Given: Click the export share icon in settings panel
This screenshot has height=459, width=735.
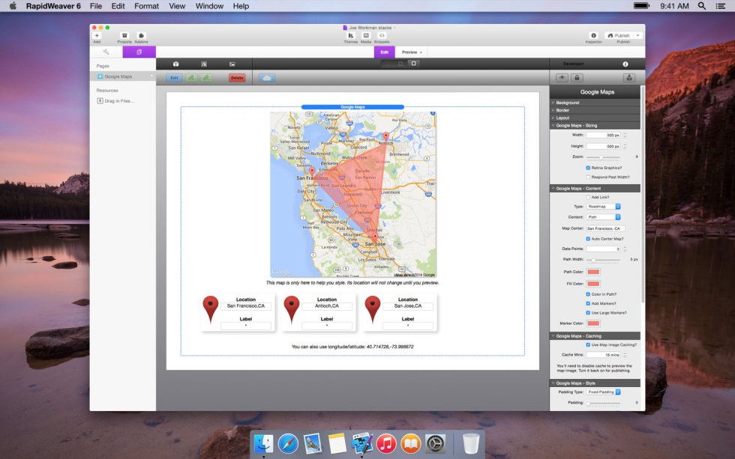Looking at the screenshot, I should point(629,78).
